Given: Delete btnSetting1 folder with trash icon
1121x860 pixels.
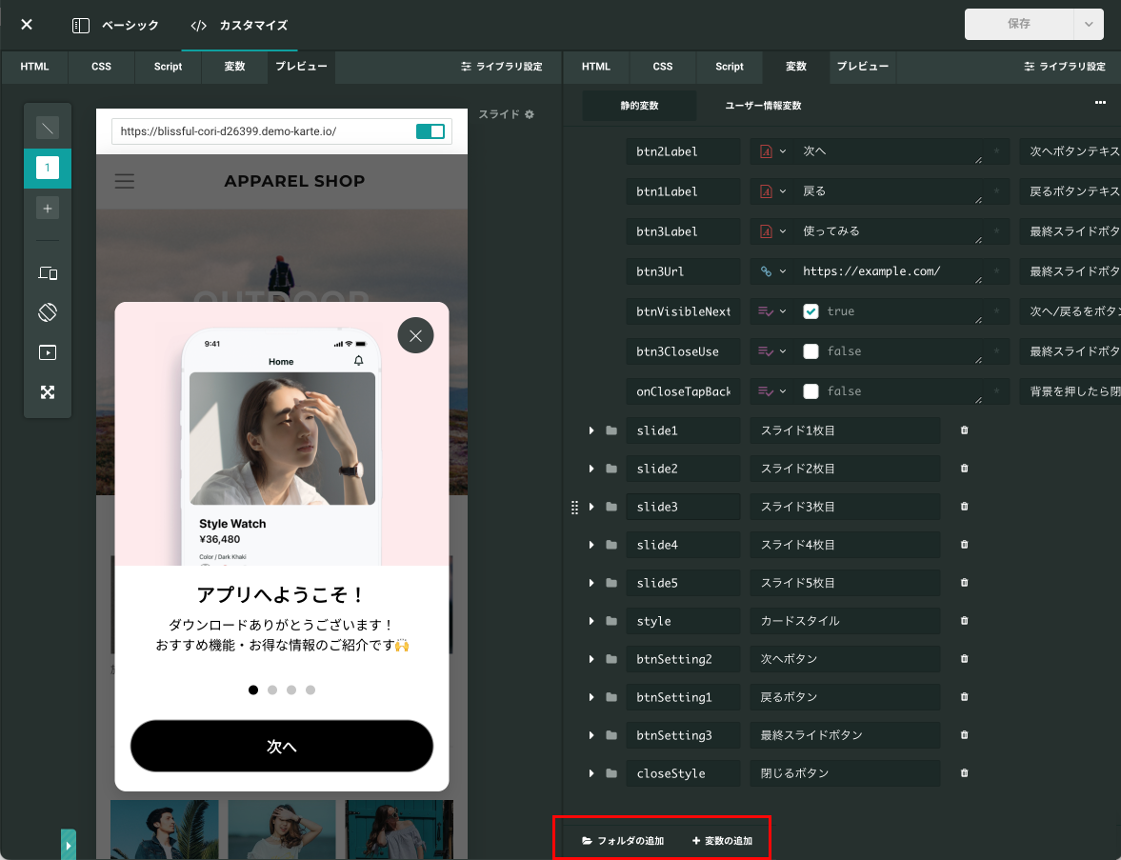Looking at the screenshot, I should (x=965, y=697).
